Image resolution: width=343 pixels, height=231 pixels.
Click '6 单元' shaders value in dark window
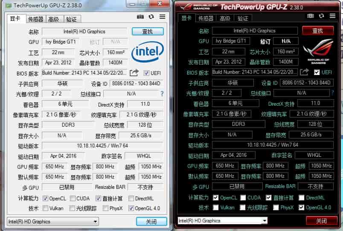[235, 103]
